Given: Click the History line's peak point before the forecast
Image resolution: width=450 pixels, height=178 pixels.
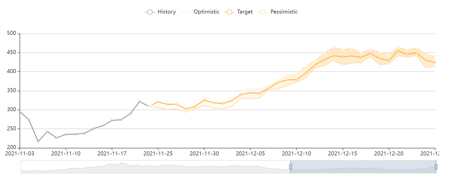Looking at the screenshot, I should coord(139,101).
